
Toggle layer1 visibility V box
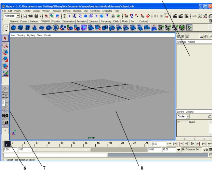click(179, 122)
